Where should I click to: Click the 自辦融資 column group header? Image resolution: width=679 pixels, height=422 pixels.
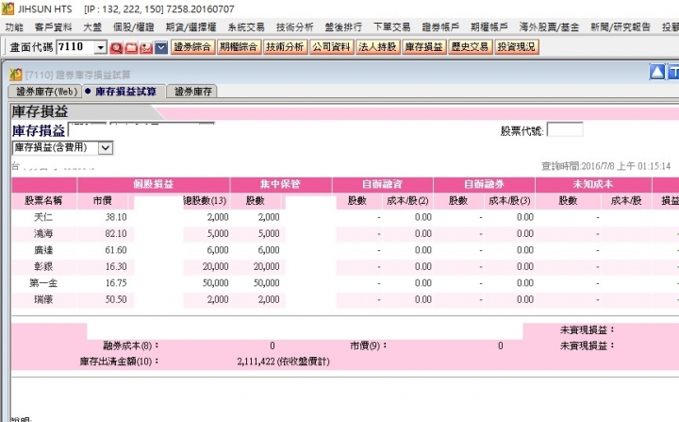click(x=382, y=184)
